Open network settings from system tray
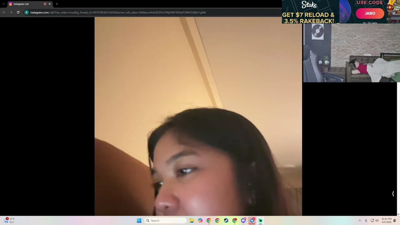Image resolution: width=400 pixels, height=225 pixels. [x=372, y=221]
